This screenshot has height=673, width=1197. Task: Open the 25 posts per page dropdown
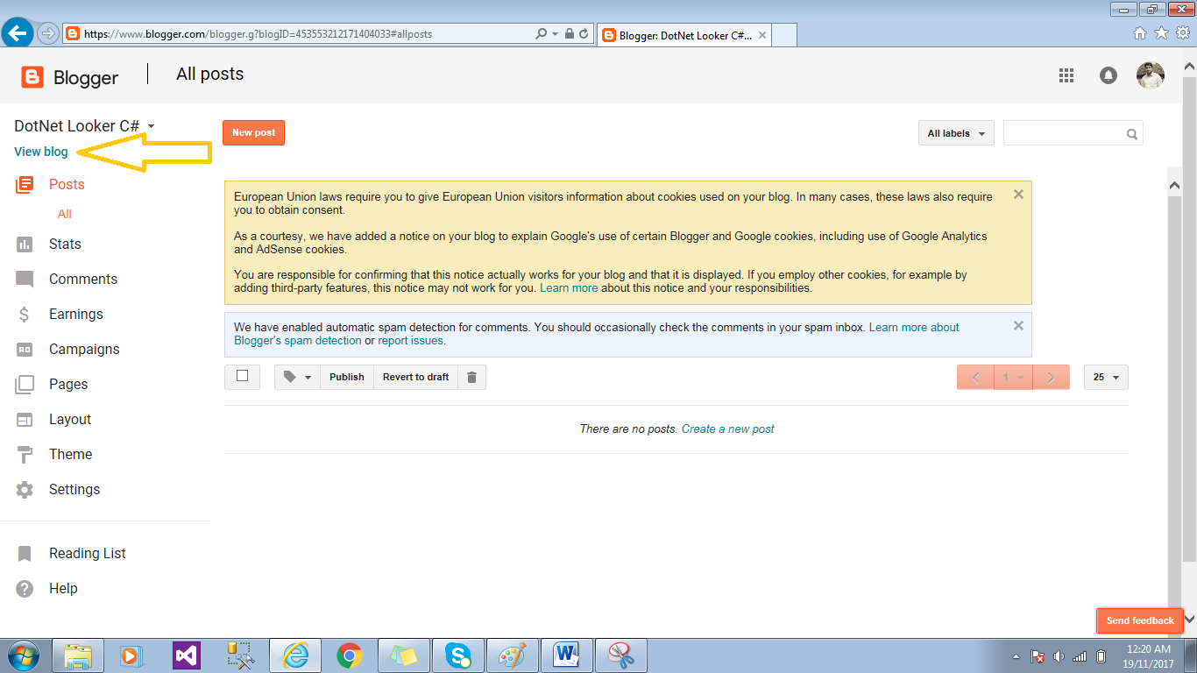coord(1106,377)
